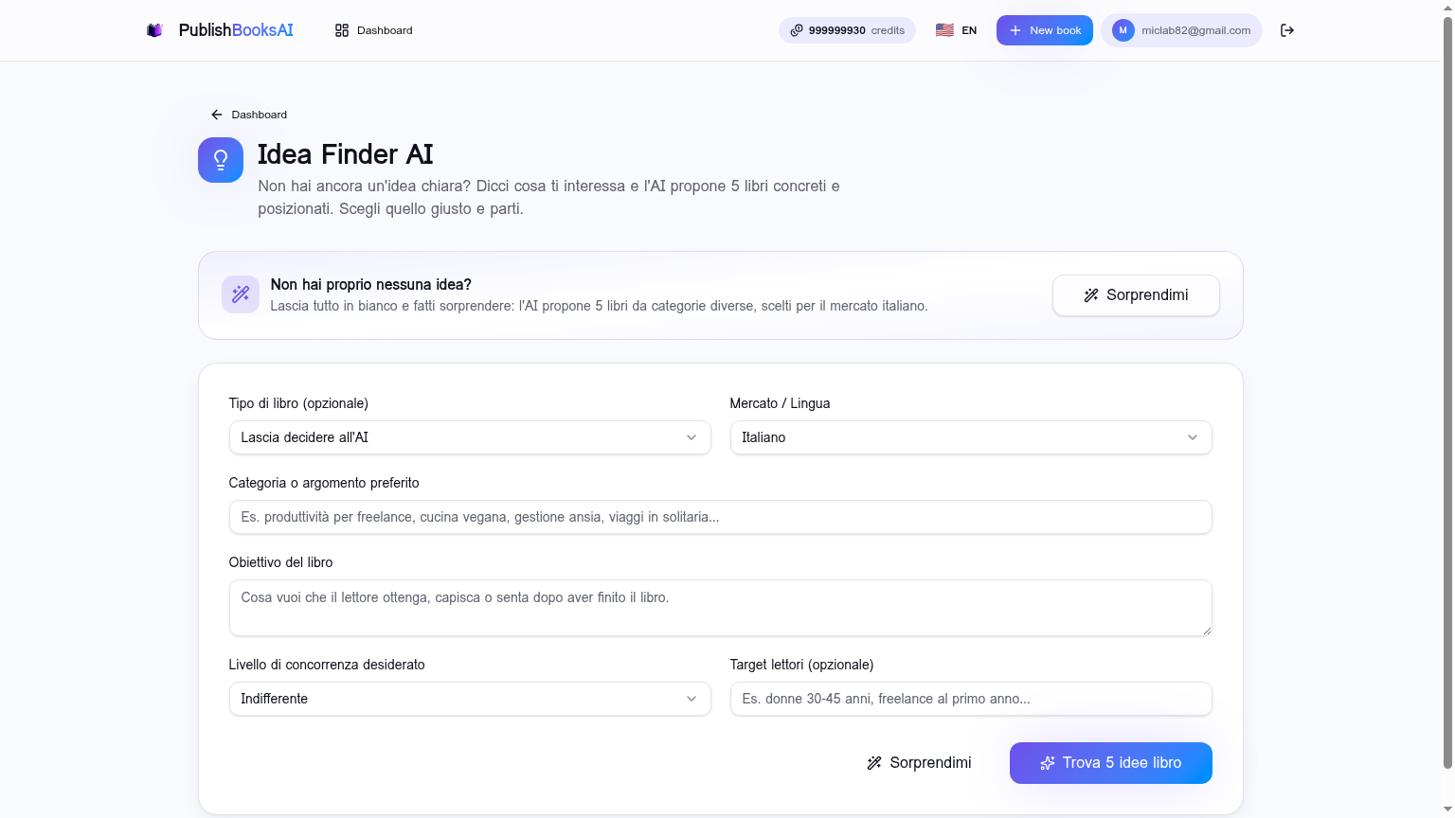This screenshot has width=1455, height=818.
Task: Click the Idea Finder AI heading
Action: click(346, 154)
